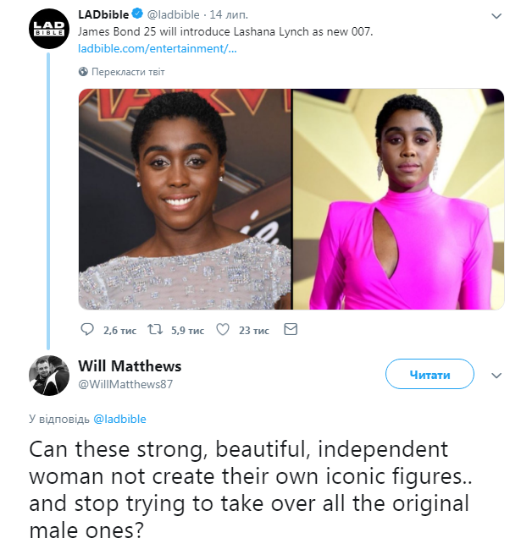This screenshot has width=532, height=538.
Task: Click the @WillMatthews87 handle
Action: tap(125, 385)
